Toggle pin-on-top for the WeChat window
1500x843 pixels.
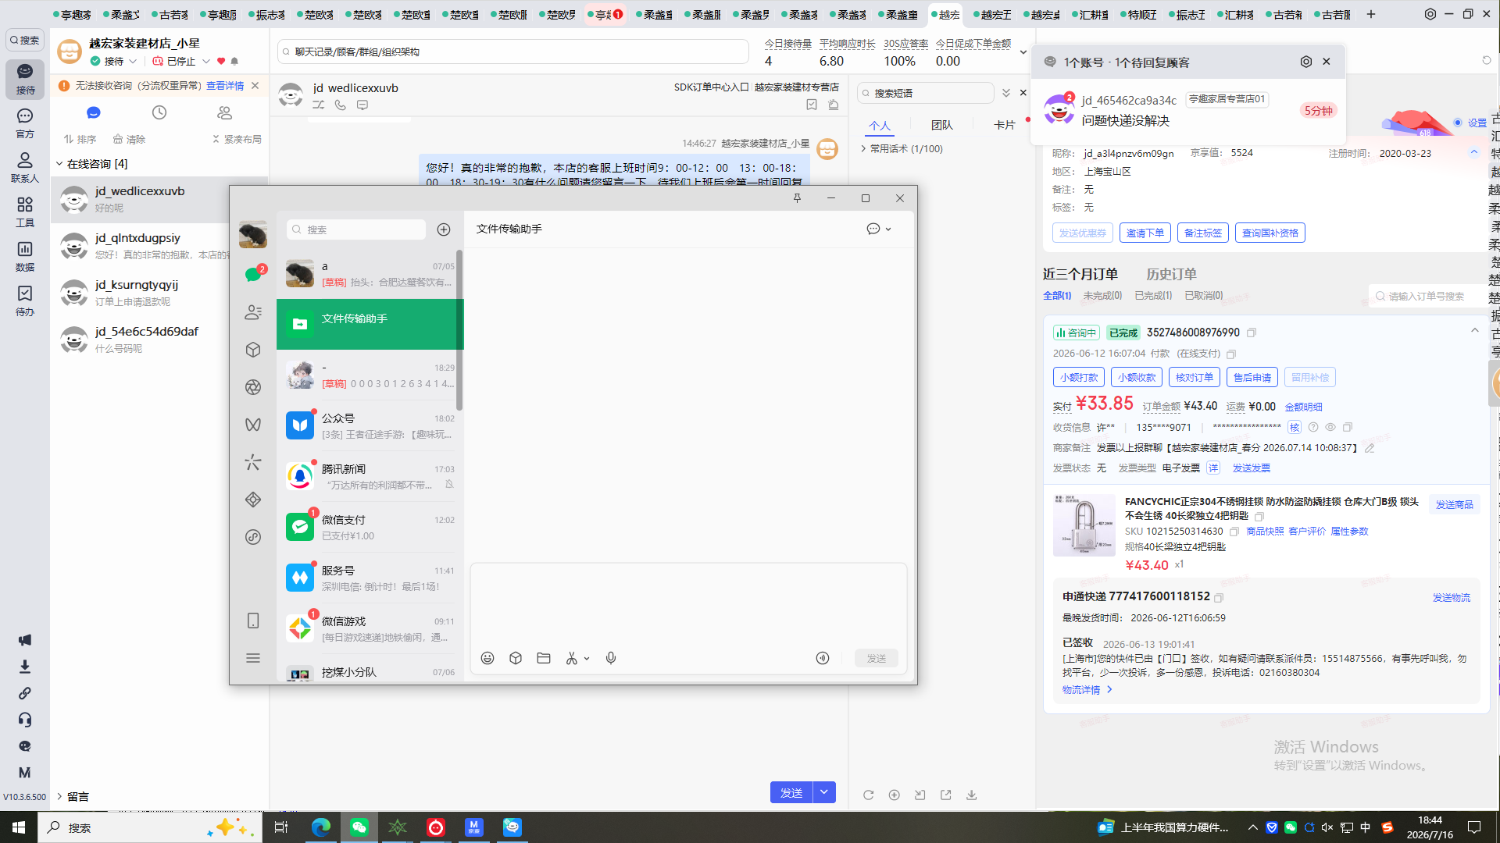(x=797, y=198)
